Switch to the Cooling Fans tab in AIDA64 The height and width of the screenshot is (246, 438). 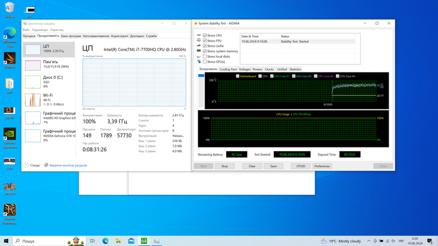pos(228,69)
